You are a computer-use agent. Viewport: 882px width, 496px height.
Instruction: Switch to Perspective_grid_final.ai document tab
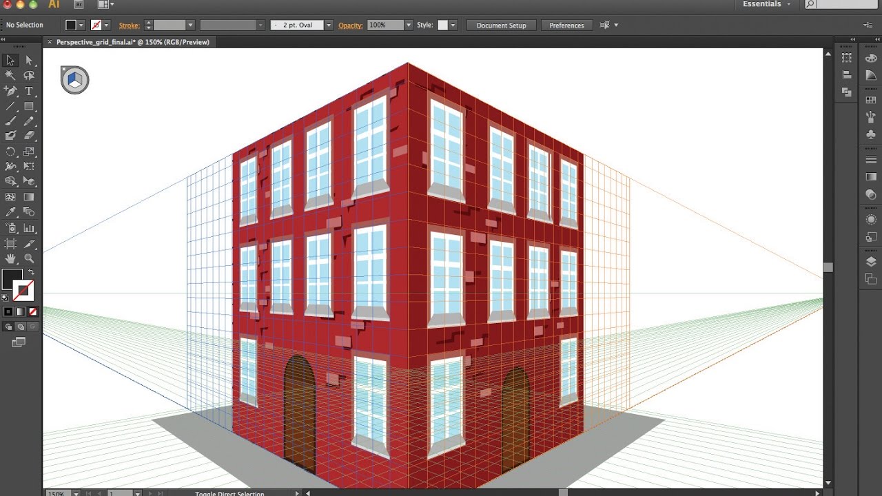[x=132, y=42]
